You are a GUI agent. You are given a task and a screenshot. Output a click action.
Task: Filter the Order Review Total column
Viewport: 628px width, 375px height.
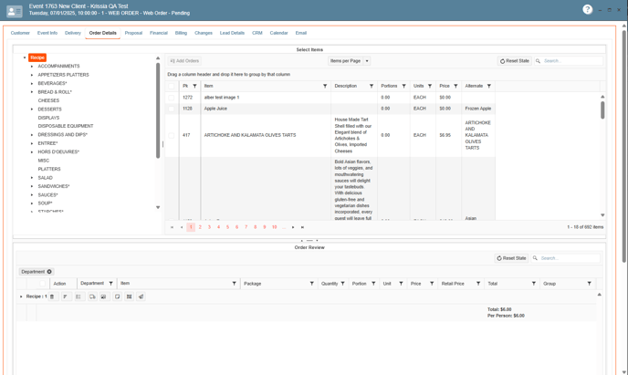click(534, 284)
